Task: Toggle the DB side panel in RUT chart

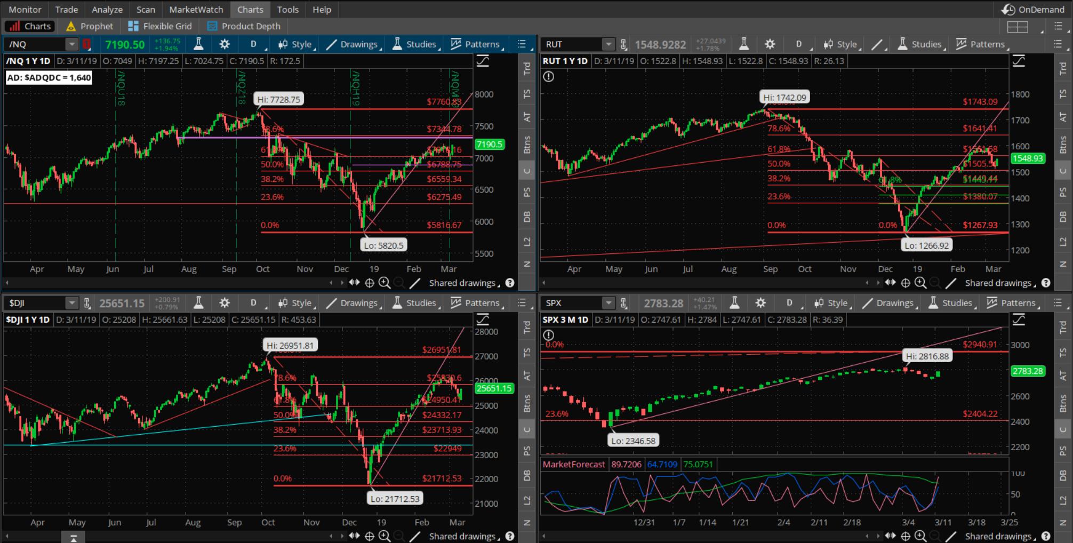Action: (1063, 217)
